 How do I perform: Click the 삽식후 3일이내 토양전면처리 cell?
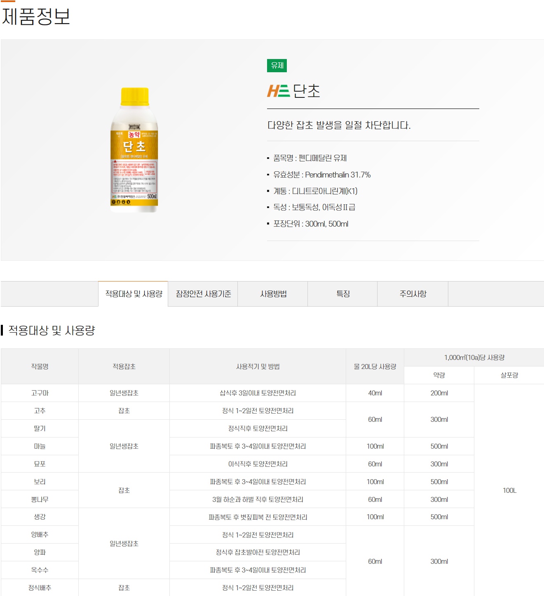click(x=258, y=393)
